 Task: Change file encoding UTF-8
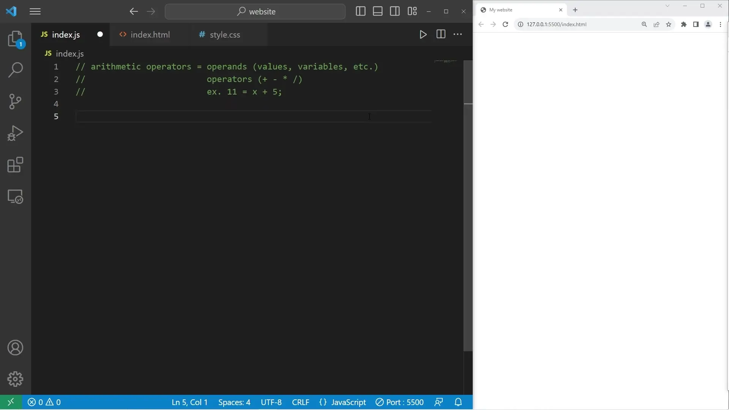[271, 402]
